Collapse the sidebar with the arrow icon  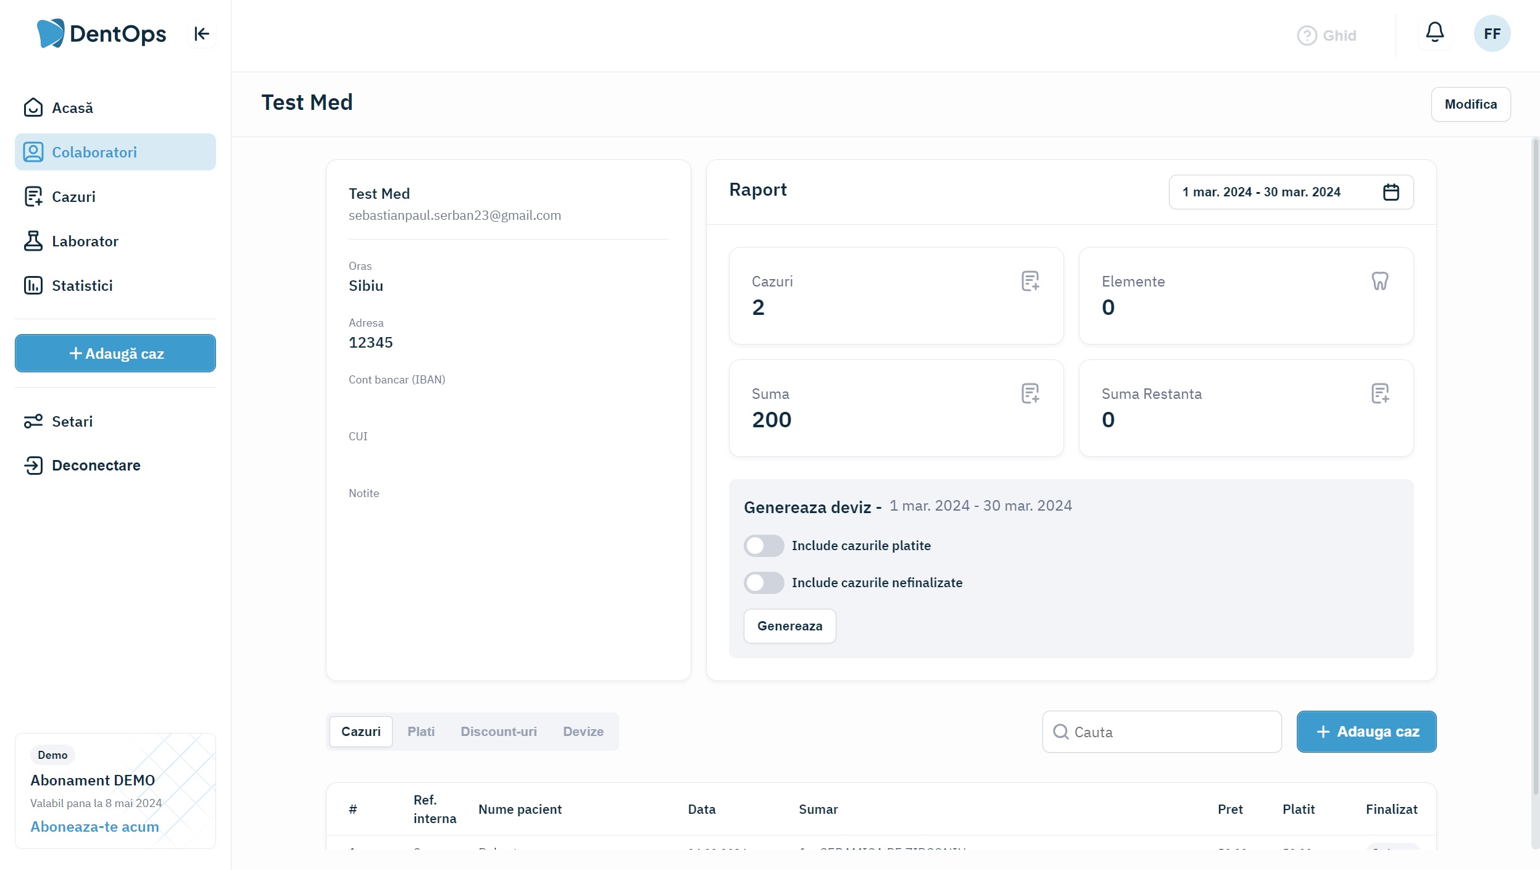pos(201,34)
